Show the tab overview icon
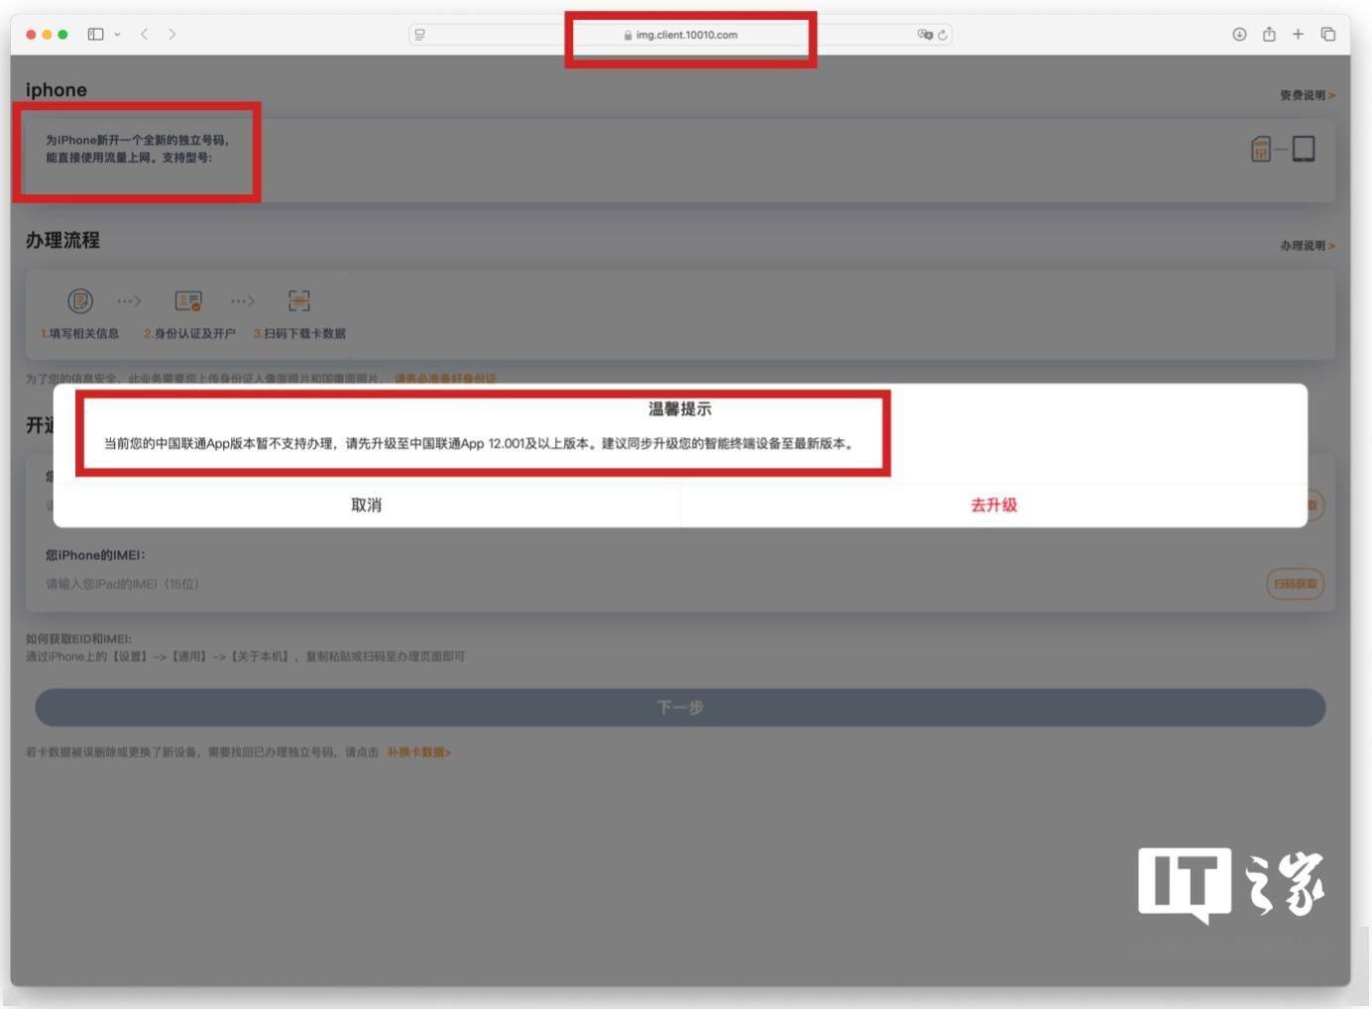Viewport: 1372px width, 1009px height. (x=1328, y=34)
